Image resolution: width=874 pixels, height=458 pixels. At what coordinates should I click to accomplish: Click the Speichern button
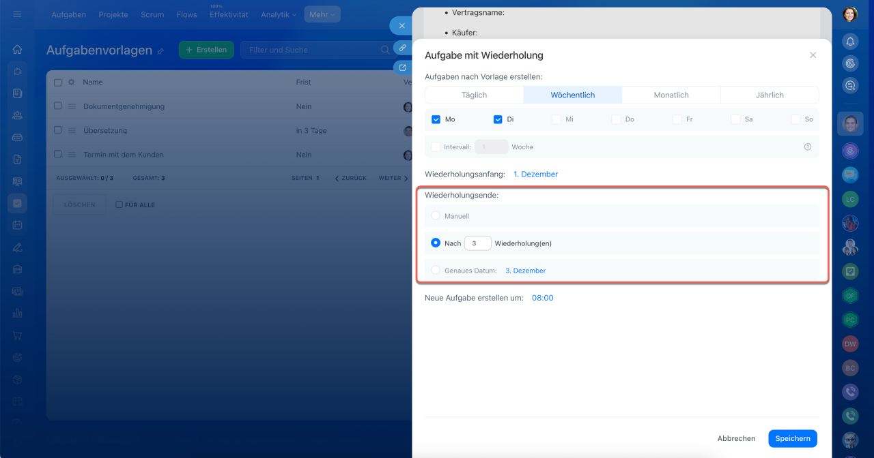(x=793, y=438)
